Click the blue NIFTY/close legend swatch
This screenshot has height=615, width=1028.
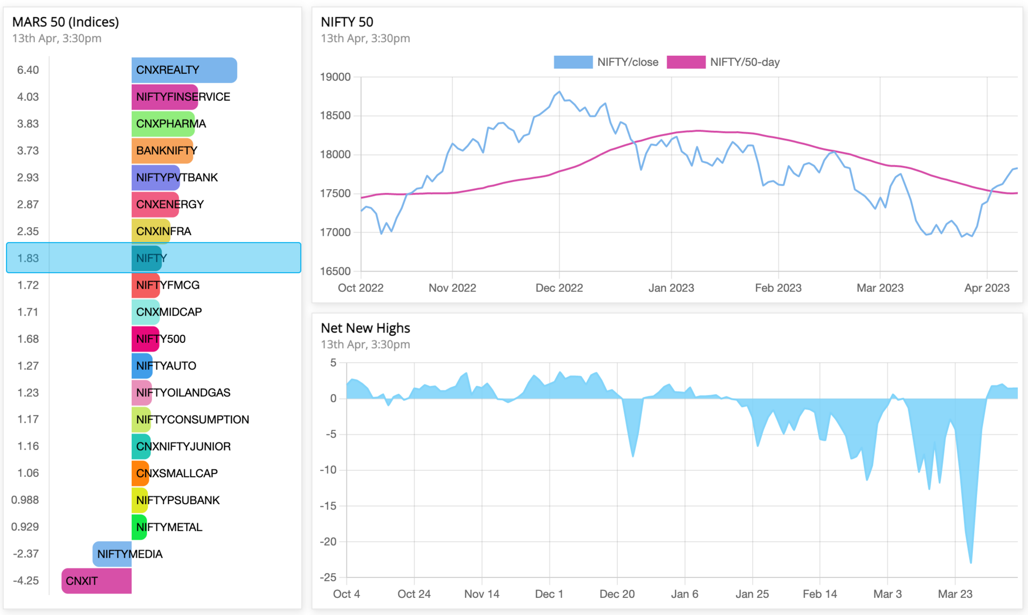[x=573, y=62]
